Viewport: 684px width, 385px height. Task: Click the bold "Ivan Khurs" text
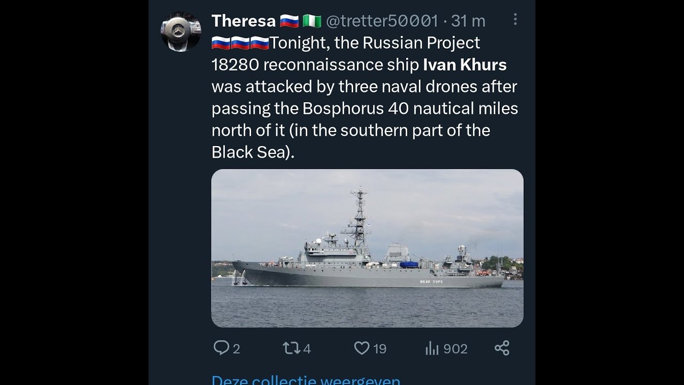464,65
